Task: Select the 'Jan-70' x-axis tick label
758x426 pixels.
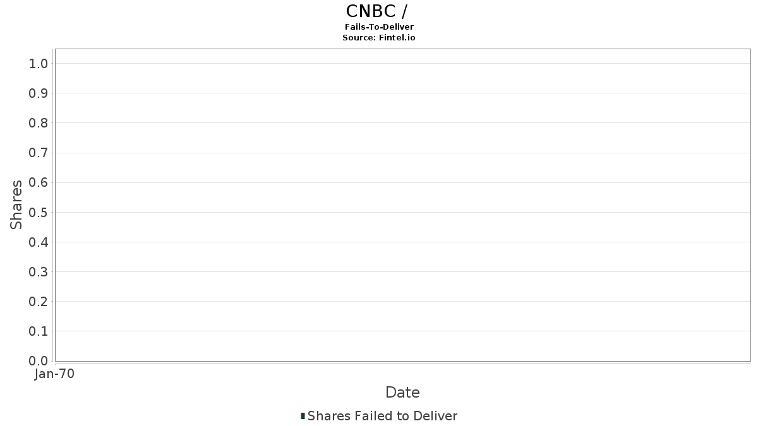Action: [55, 374]
